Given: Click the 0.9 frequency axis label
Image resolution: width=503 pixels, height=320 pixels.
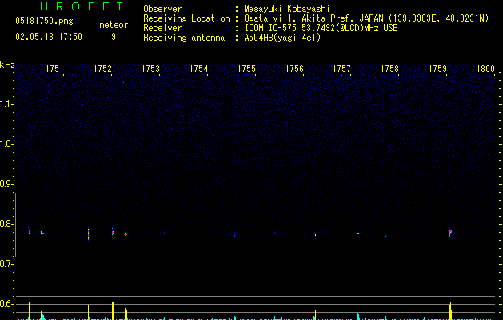Looking at the screenshot, I should pyautogui.click(x=6, y=184).
